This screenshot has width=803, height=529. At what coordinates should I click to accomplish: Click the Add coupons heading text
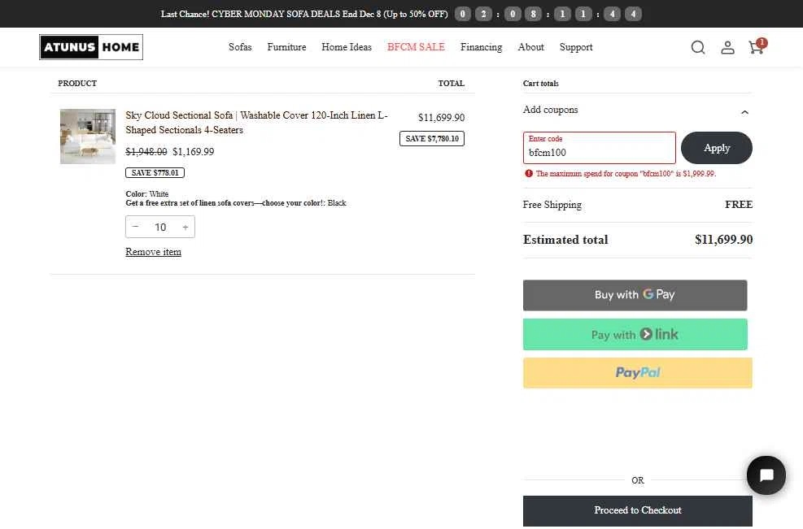[550, 110]
